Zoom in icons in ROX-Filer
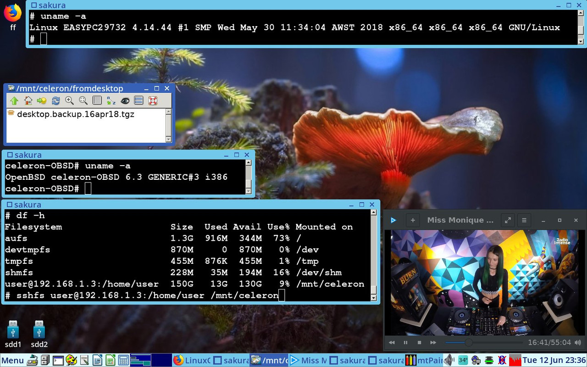This screenshot has height=367, width=587. (69, 100)
